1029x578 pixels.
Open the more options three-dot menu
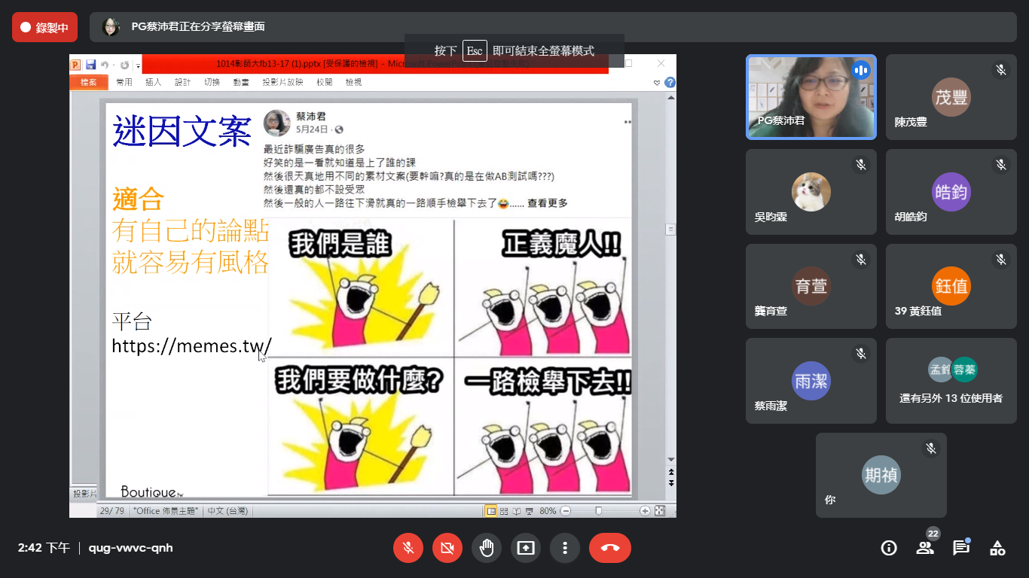(x=565, y=548)
